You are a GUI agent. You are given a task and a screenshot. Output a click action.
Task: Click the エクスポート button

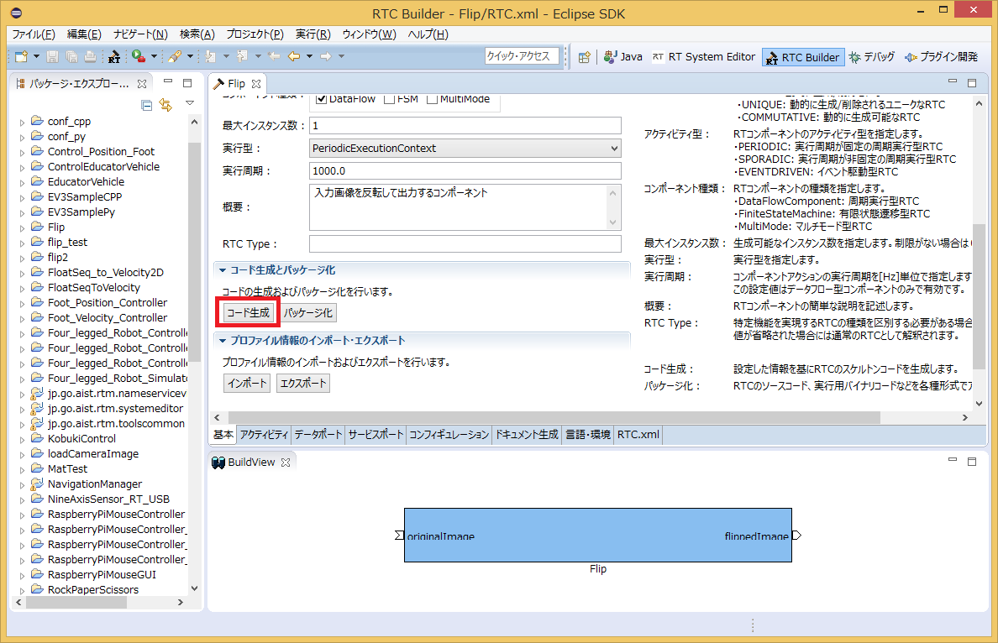303,384
